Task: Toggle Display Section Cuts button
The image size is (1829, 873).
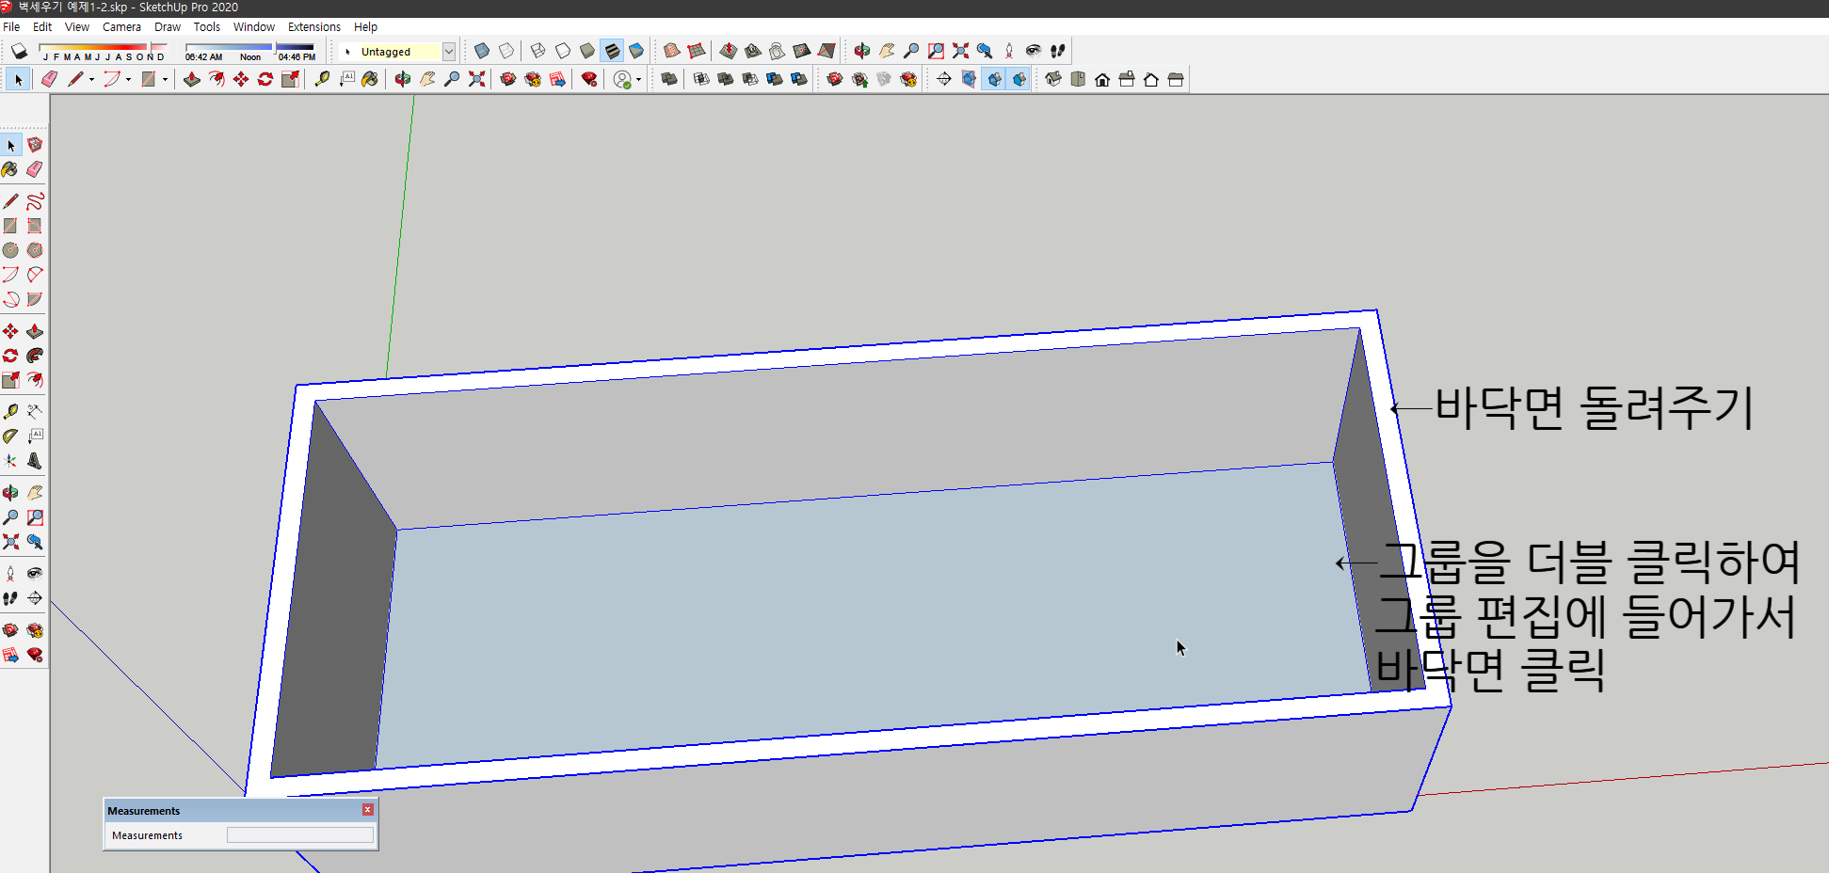Action: tap(994, 79)
